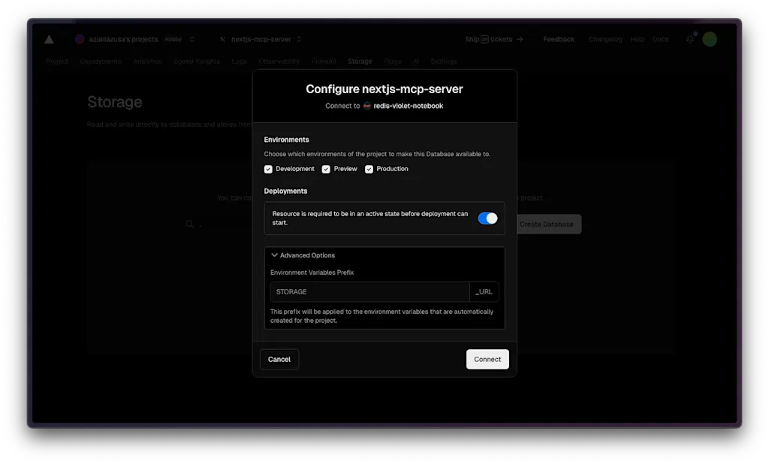Open the team switcher chevrons beside Hobby

tap(192, 39)
